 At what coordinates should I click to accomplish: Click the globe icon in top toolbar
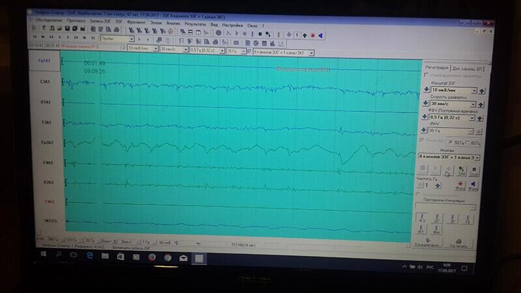tap(218, 33)
